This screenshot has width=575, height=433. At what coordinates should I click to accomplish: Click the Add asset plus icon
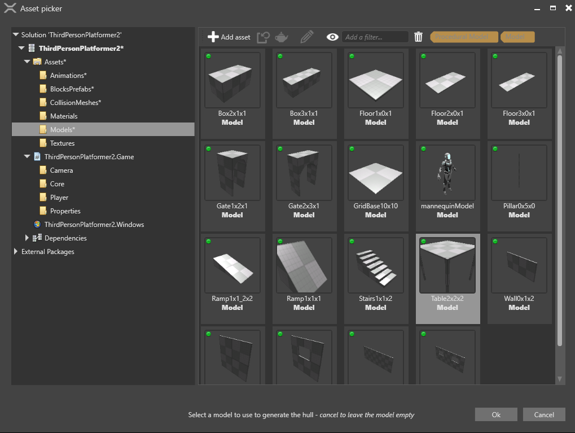click(213, 37)
